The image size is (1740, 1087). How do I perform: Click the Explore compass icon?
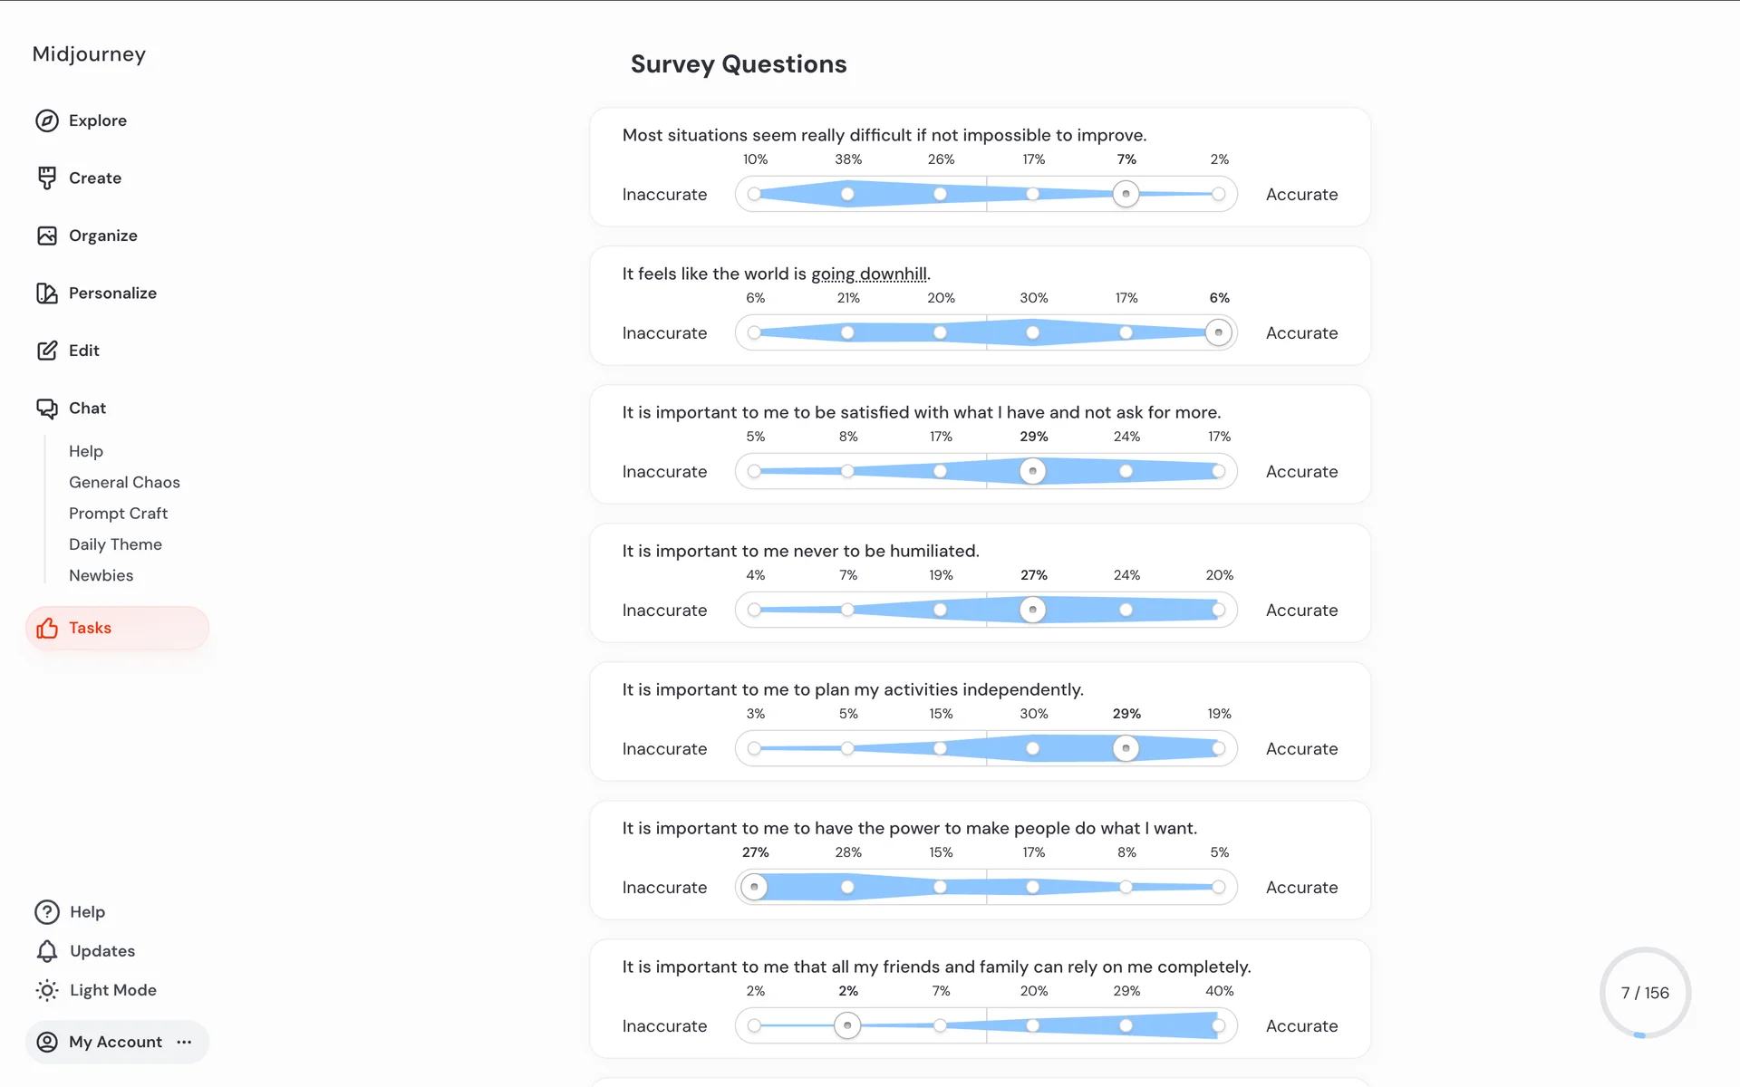[x=47, y=120]
